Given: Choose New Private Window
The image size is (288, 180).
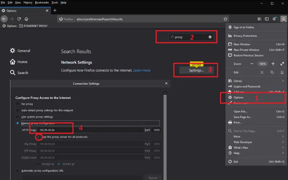Looking at the screenshot, I should point(256,50).
